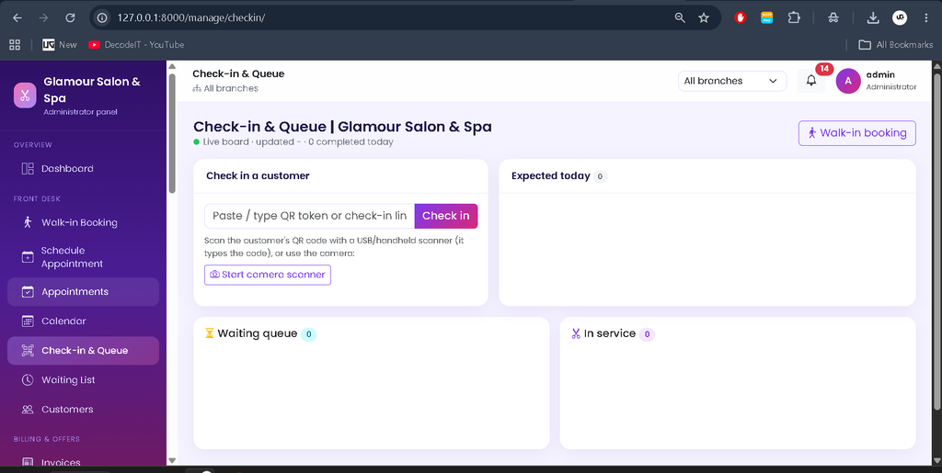Click the Schedule Appointment calendar-plus icon
The image size is (942, 473).
[28, 257]
